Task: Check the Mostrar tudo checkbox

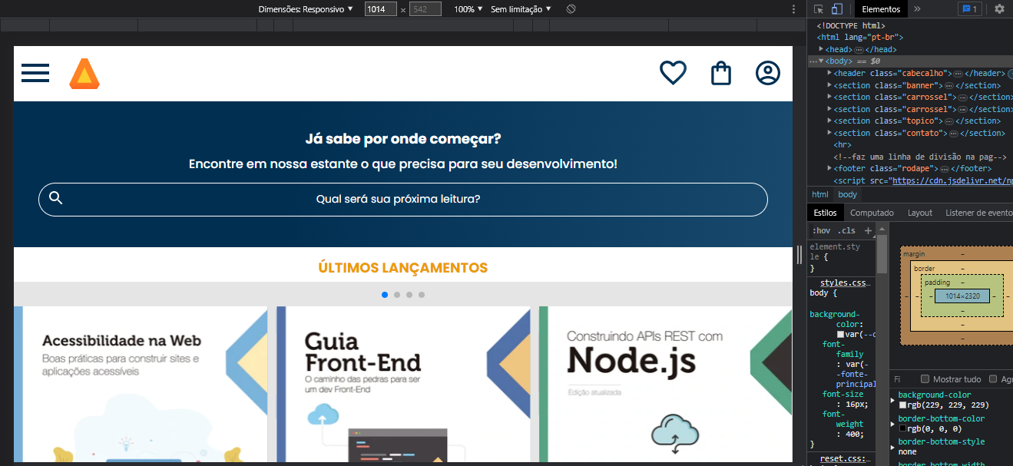Action: point(925,379)
